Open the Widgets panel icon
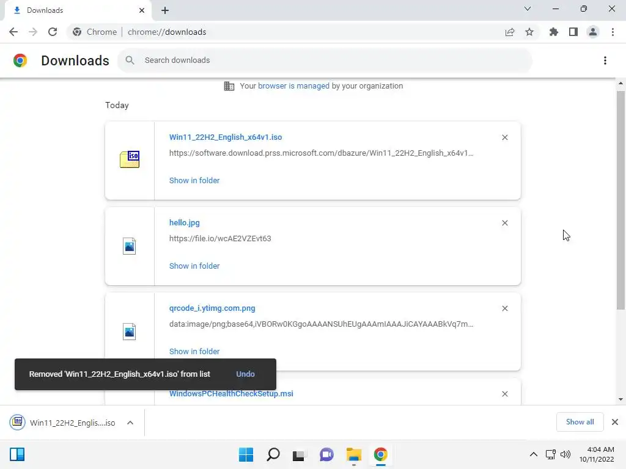626x469 pixels. (17, 454)
